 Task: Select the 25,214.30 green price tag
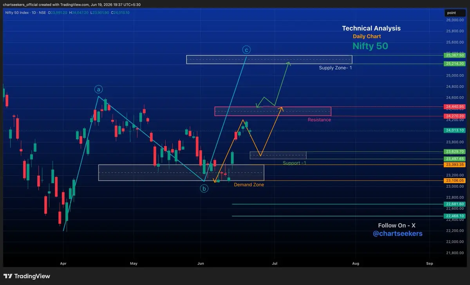tap(454, 63)
